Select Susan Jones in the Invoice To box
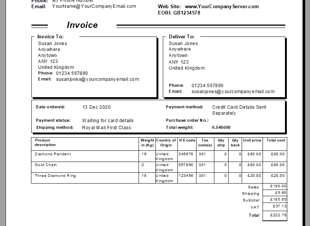 [53, 44]
